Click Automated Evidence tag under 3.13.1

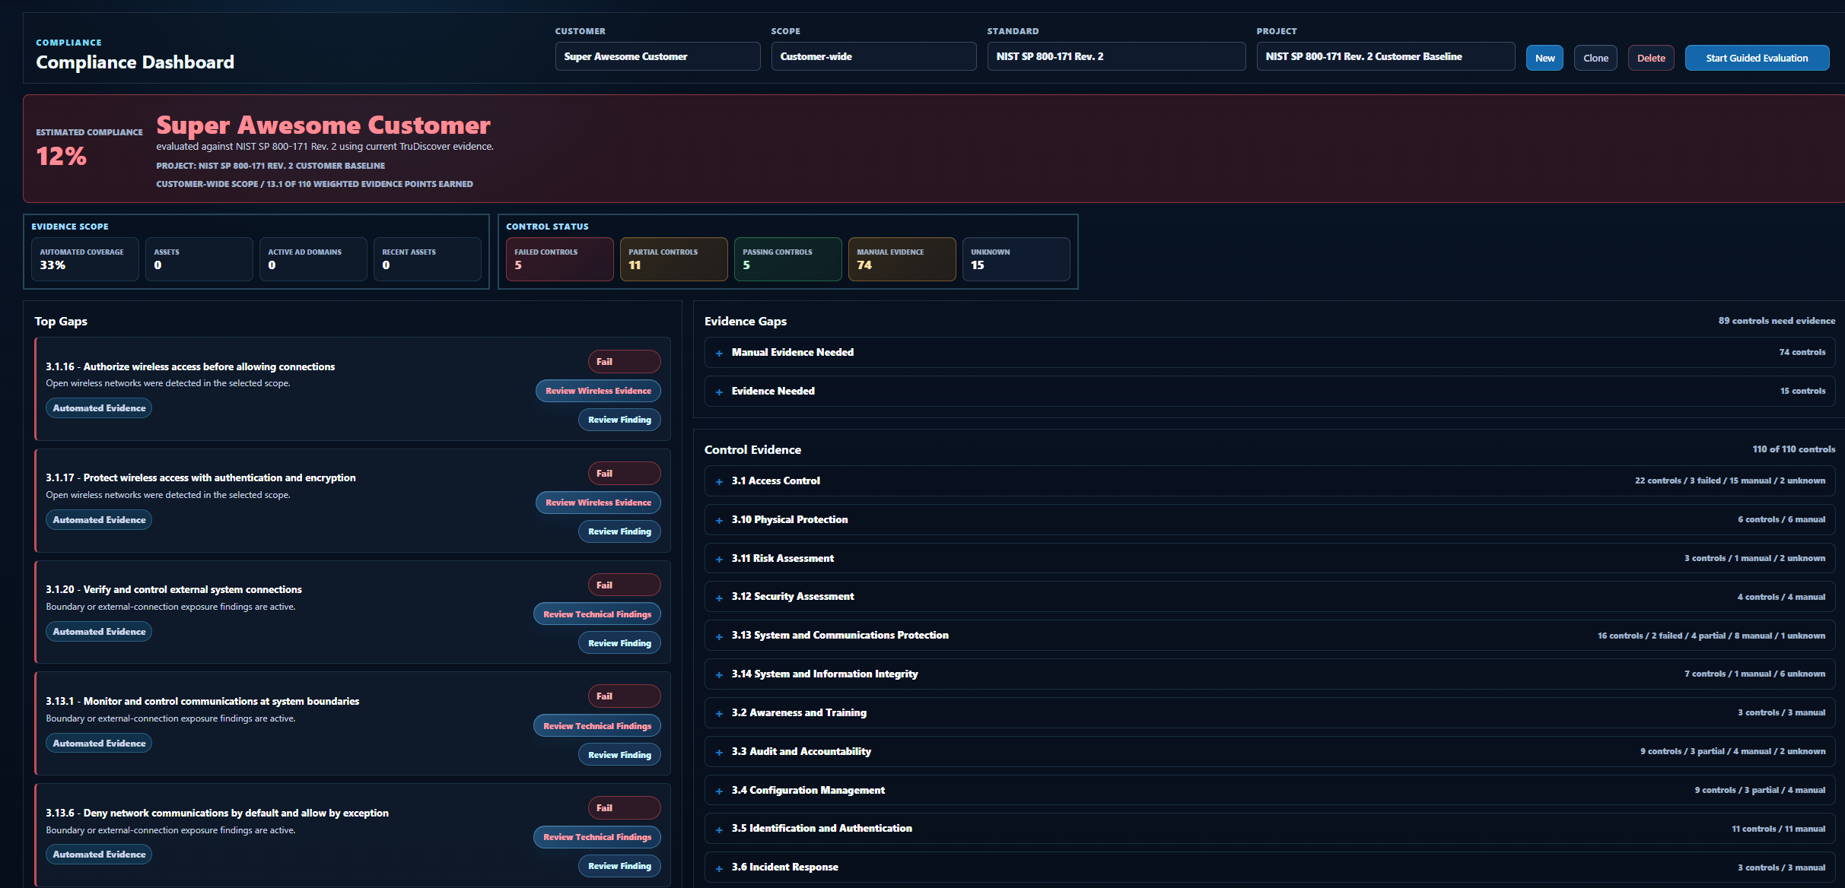[x=99, y=744]
